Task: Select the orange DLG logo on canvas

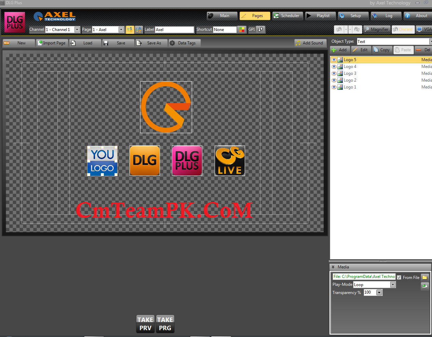Action: coord(145,161)
